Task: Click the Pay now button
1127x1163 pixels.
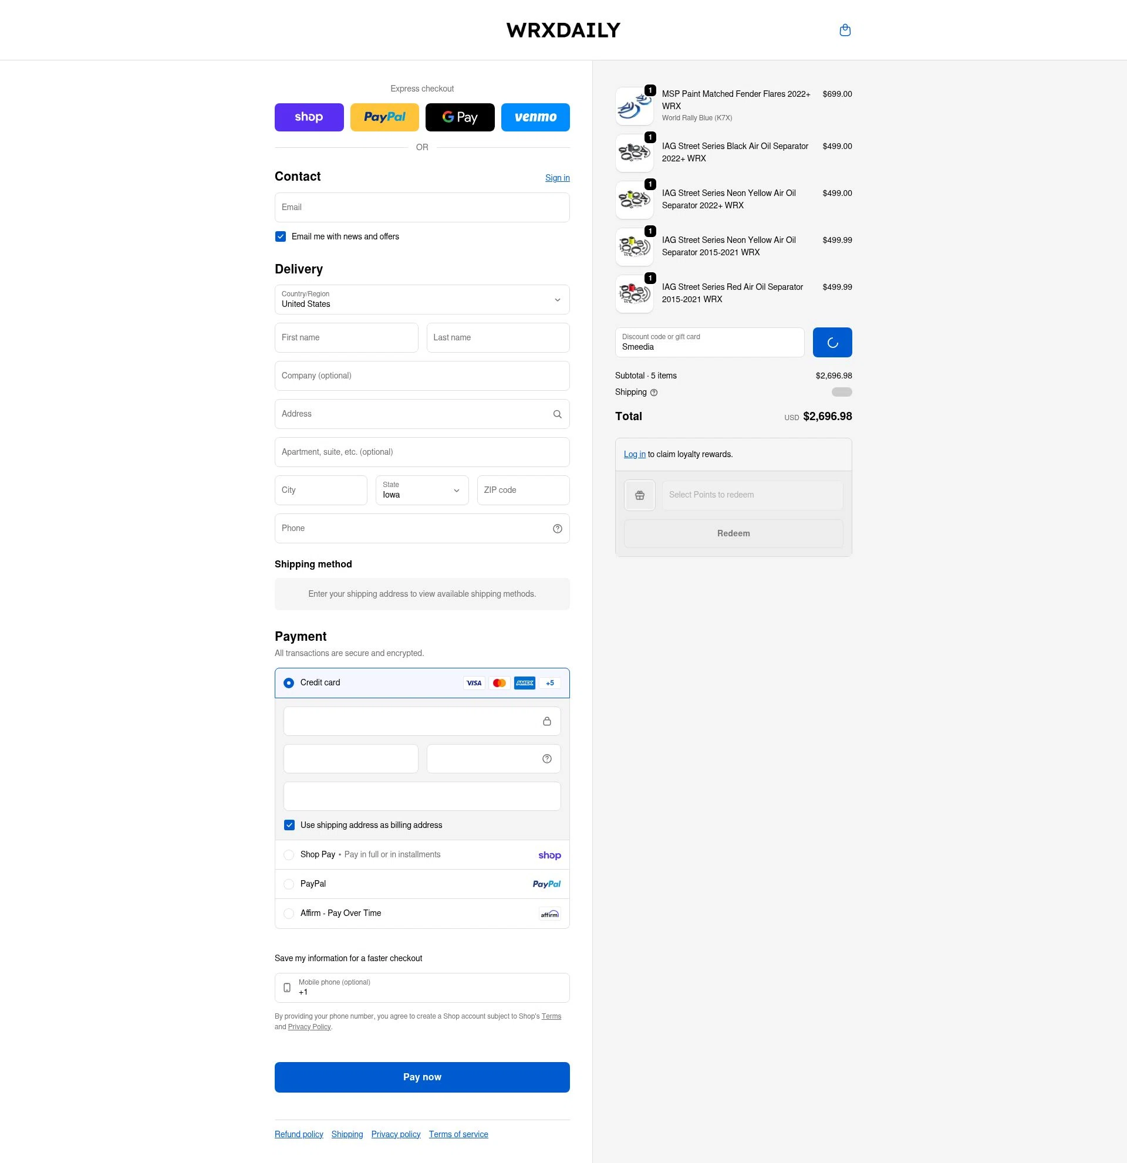Action: [421, 1077]
